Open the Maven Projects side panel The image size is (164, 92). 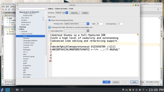click(161, 22)
